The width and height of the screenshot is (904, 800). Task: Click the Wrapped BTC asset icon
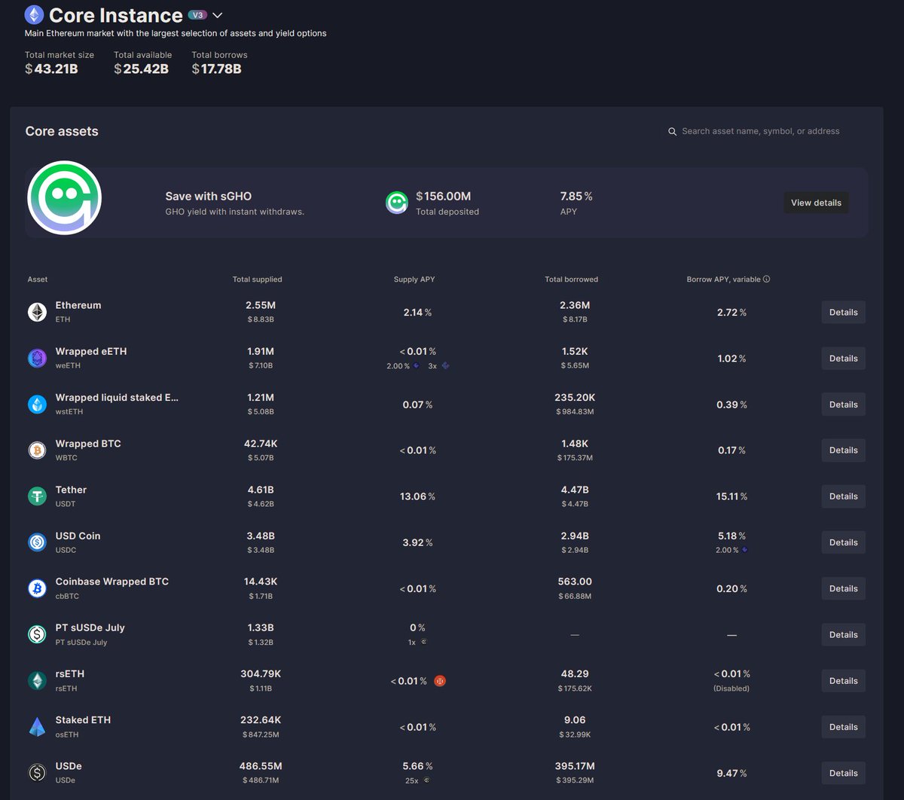click(37, 450)
